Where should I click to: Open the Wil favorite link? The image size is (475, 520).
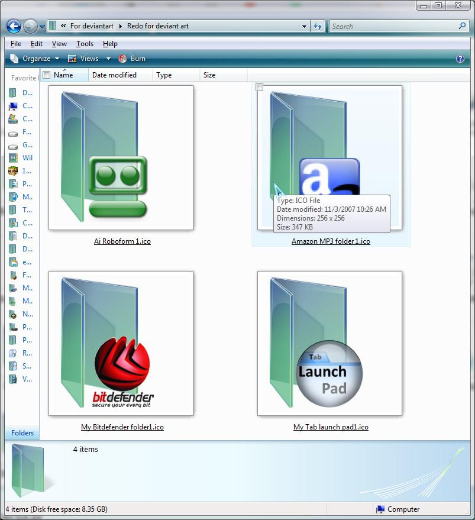click(x=21, y=158)
